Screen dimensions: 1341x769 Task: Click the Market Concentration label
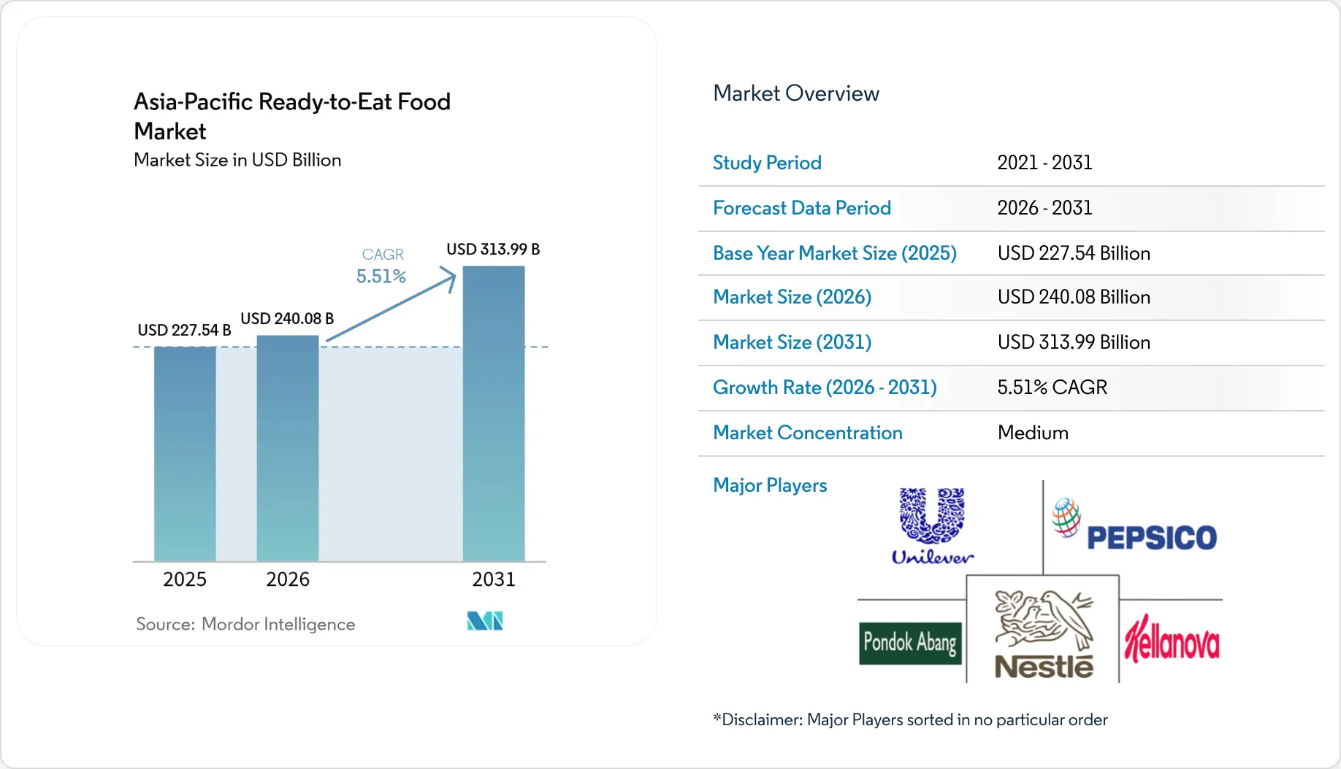(808, 433)
